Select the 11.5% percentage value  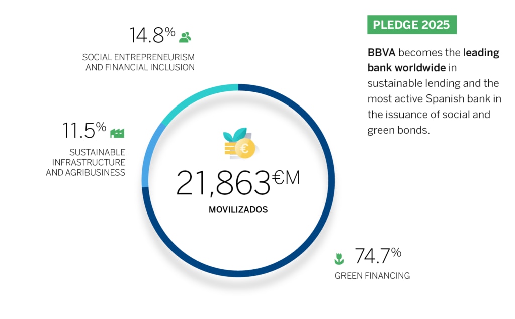(84, 130)
